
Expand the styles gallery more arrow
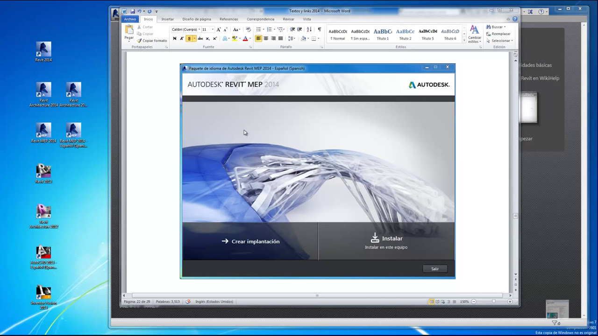point(464,41)
